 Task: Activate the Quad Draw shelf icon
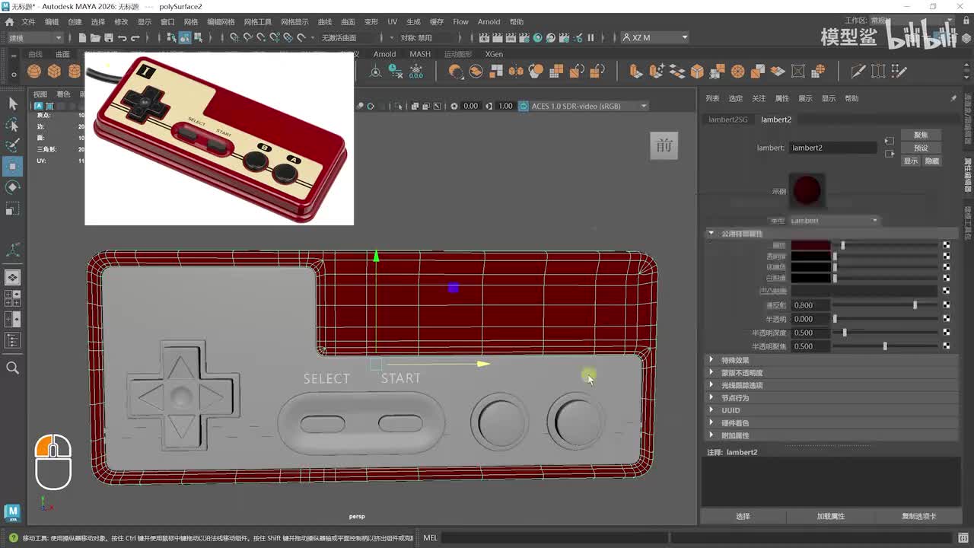tap(899, 71)
